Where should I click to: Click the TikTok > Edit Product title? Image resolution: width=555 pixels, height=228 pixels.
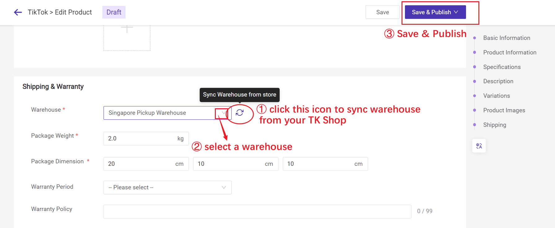[x=60, y=12]
